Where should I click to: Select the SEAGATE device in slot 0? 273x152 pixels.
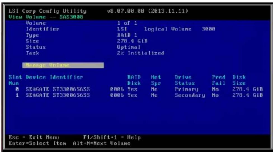58,89
